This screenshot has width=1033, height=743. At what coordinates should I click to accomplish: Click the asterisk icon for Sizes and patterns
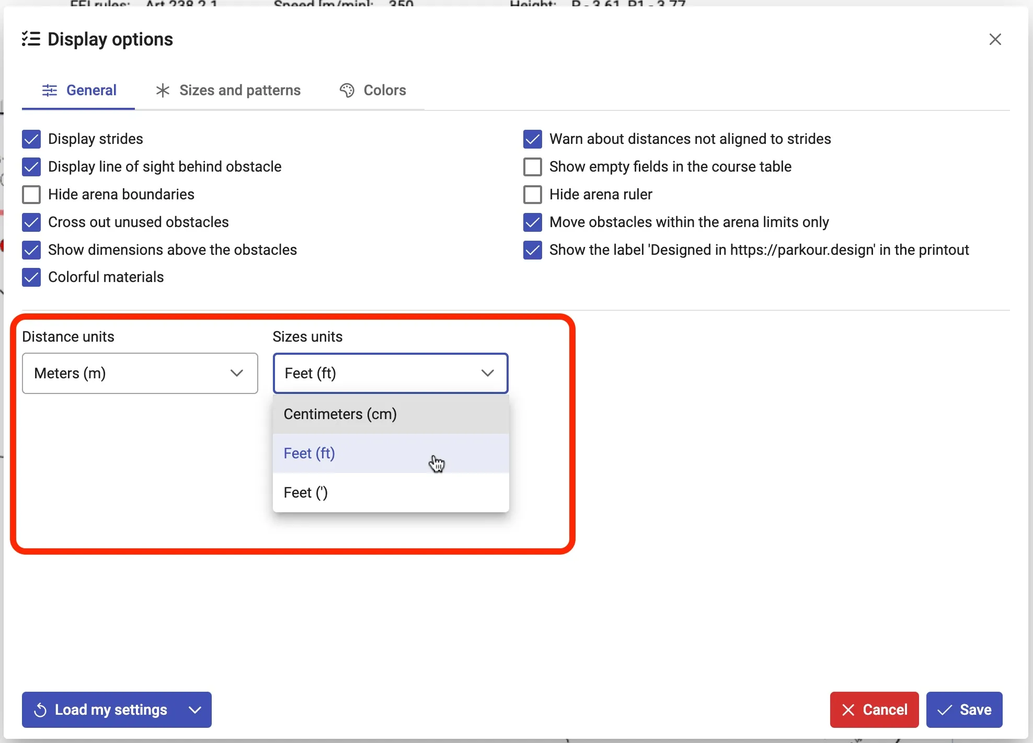click(x=163, y=91)
